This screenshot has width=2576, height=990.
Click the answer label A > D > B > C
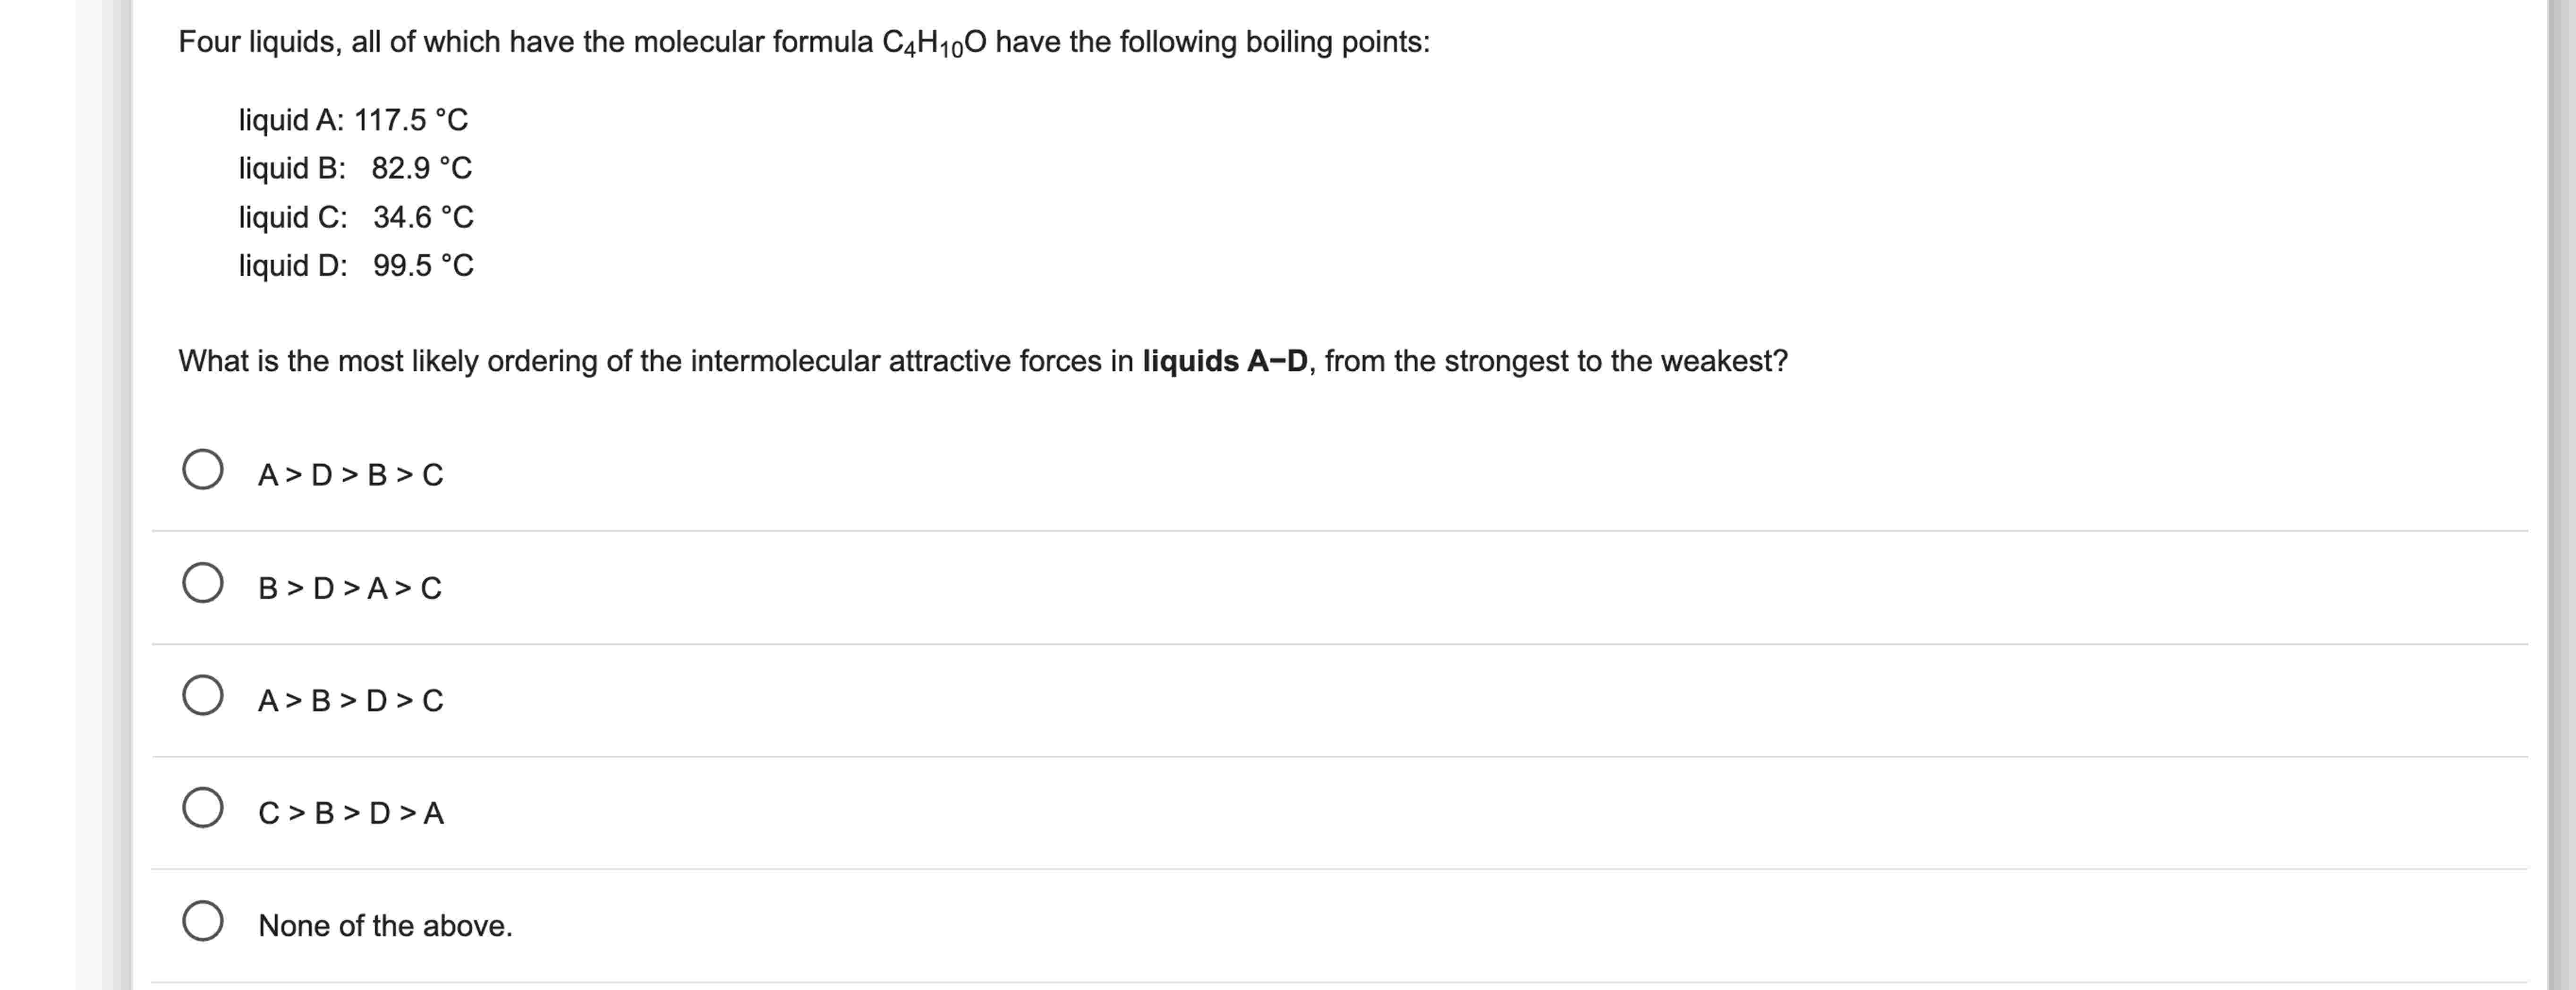coord(351,475)
